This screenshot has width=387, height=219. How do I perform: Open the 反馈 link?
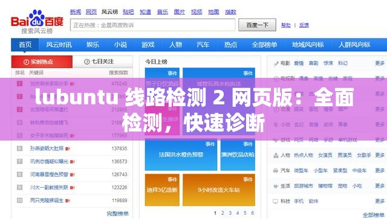click(304, 25)
